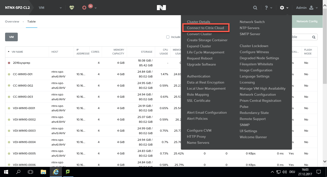The image size is (327, 177).
Task: Click the magnifier in the VM search box
Action: point(314,37)
